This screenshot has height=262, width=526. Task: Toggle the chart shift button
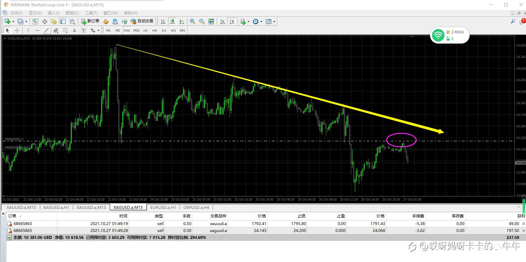232,21
